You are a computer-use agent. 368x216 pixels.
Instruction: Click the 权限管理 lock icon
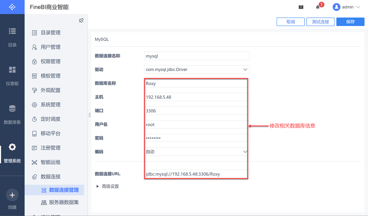click(34, 62)
